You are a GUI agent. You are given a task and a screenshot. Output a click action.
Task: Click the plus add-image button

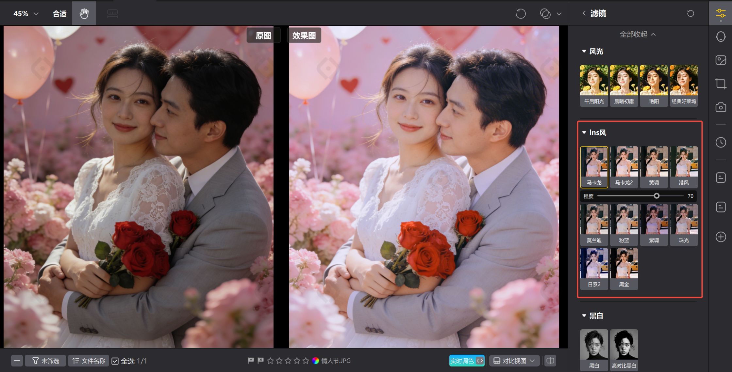pyautogui.click(x=17, y=361)
